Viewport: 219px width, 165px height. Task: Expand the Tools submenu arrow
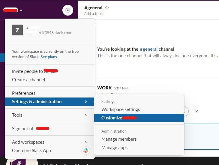point(86,115)
